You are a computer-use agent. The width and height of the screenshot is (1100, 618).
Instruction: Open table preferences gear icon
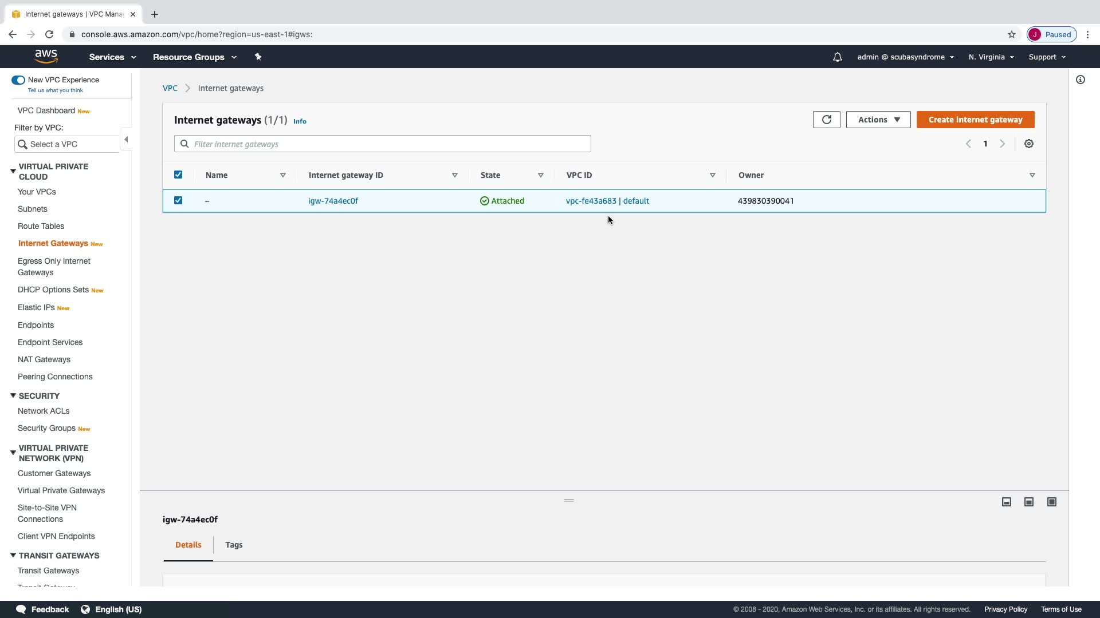1029,144
